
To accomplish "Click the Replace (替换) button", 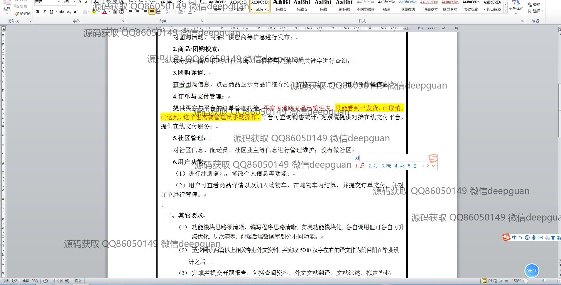I will pyautogui.click(x=534, y=4).
